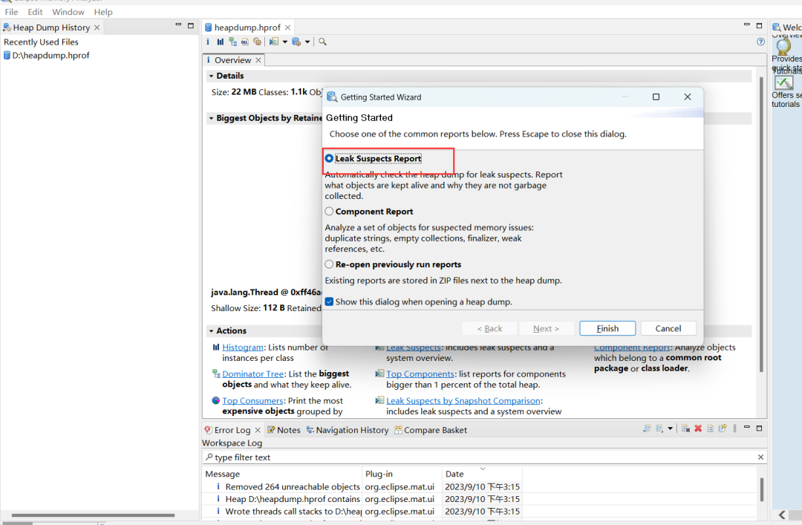
Task: Click the Thread Overview gear icon
Action: tap(258, 42)
